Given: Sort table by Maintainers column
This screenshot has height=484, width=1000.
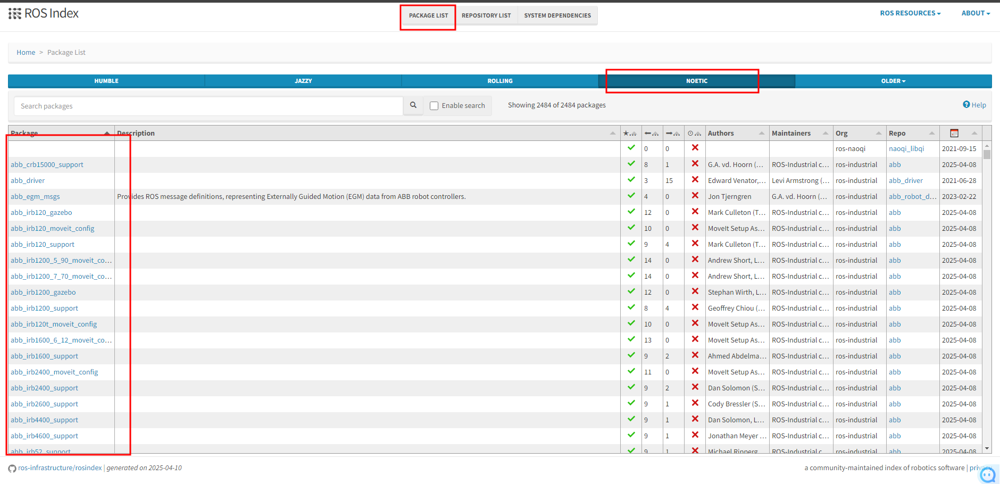Looking at the screenshot, I should pos(801,133).
